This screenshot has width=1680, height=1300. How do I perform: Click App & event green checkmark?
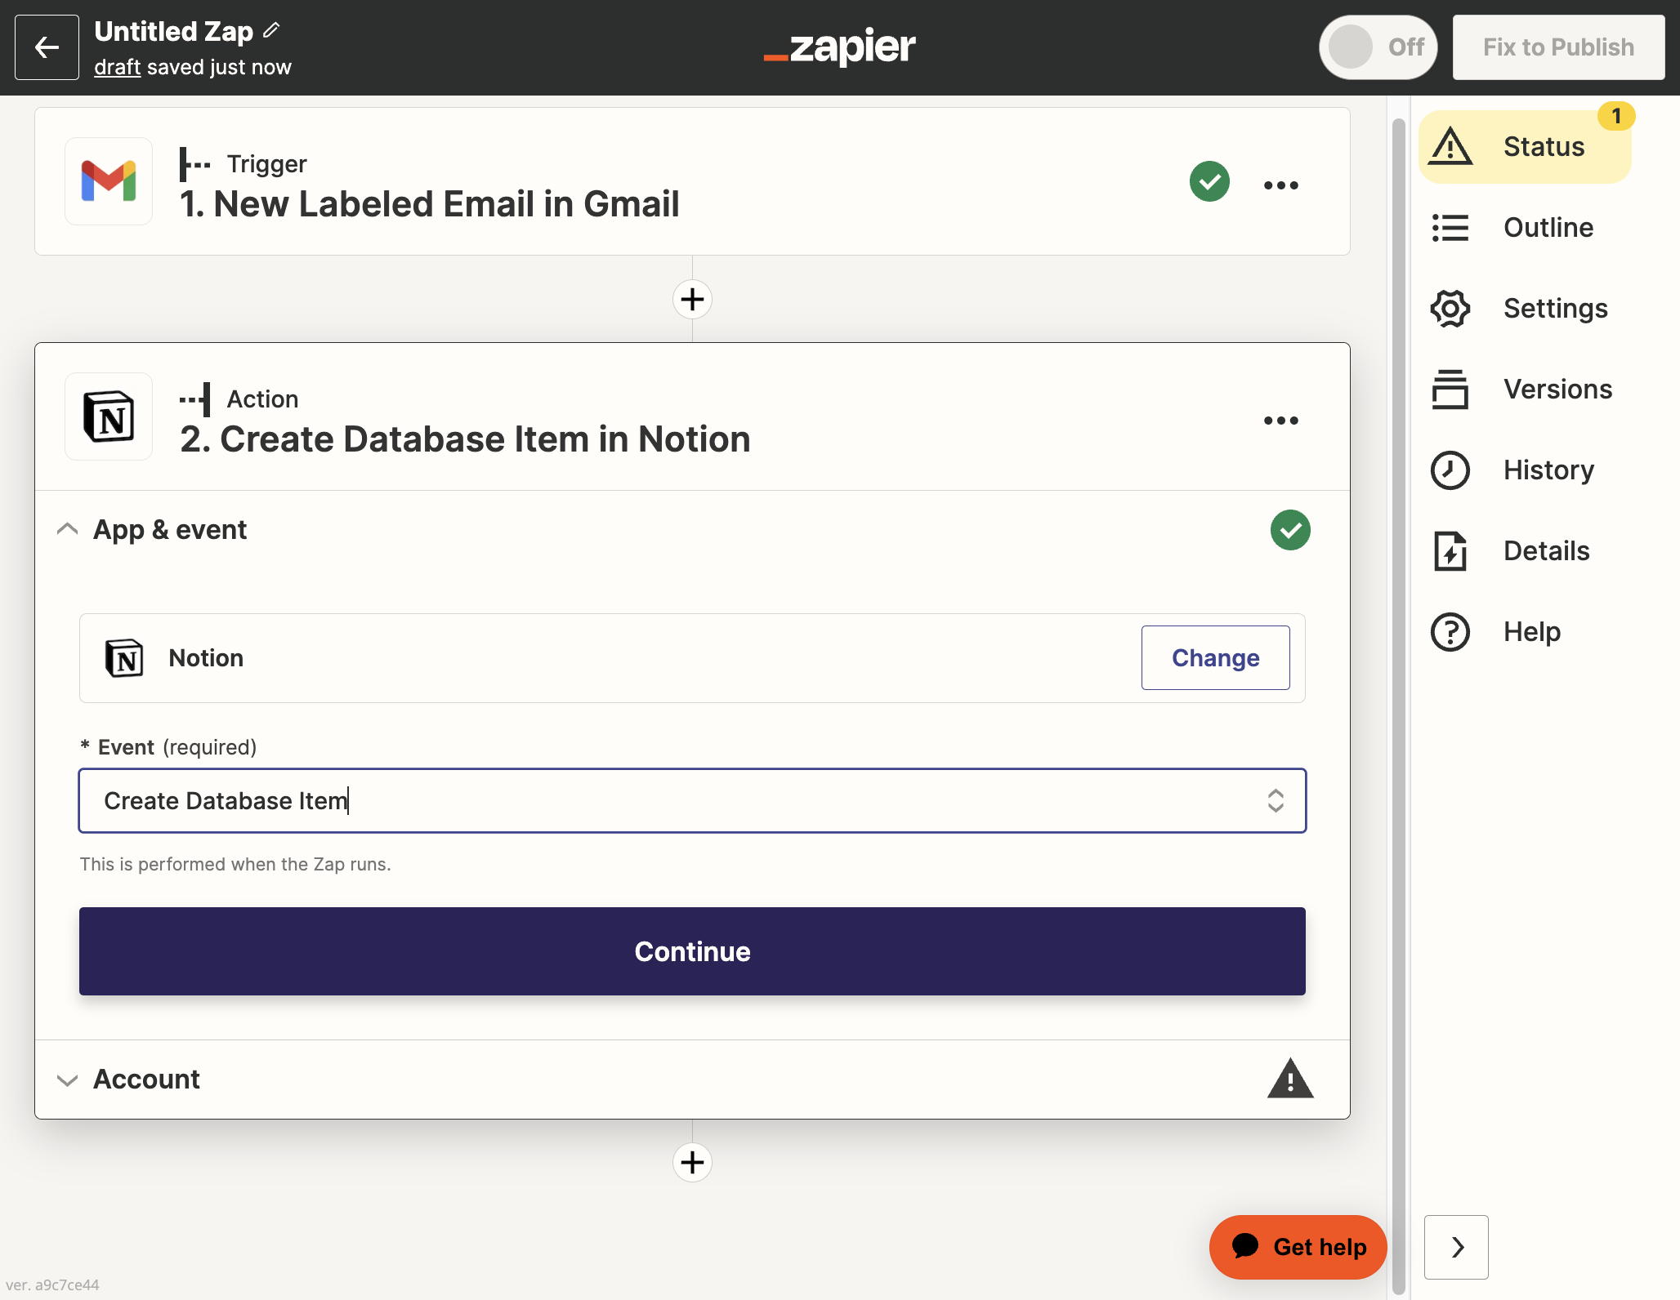tap(1290, 530)
